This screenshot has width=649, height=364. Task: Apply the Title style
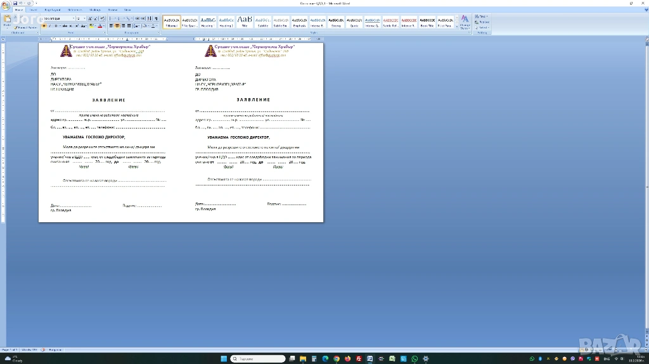point(245,22)
